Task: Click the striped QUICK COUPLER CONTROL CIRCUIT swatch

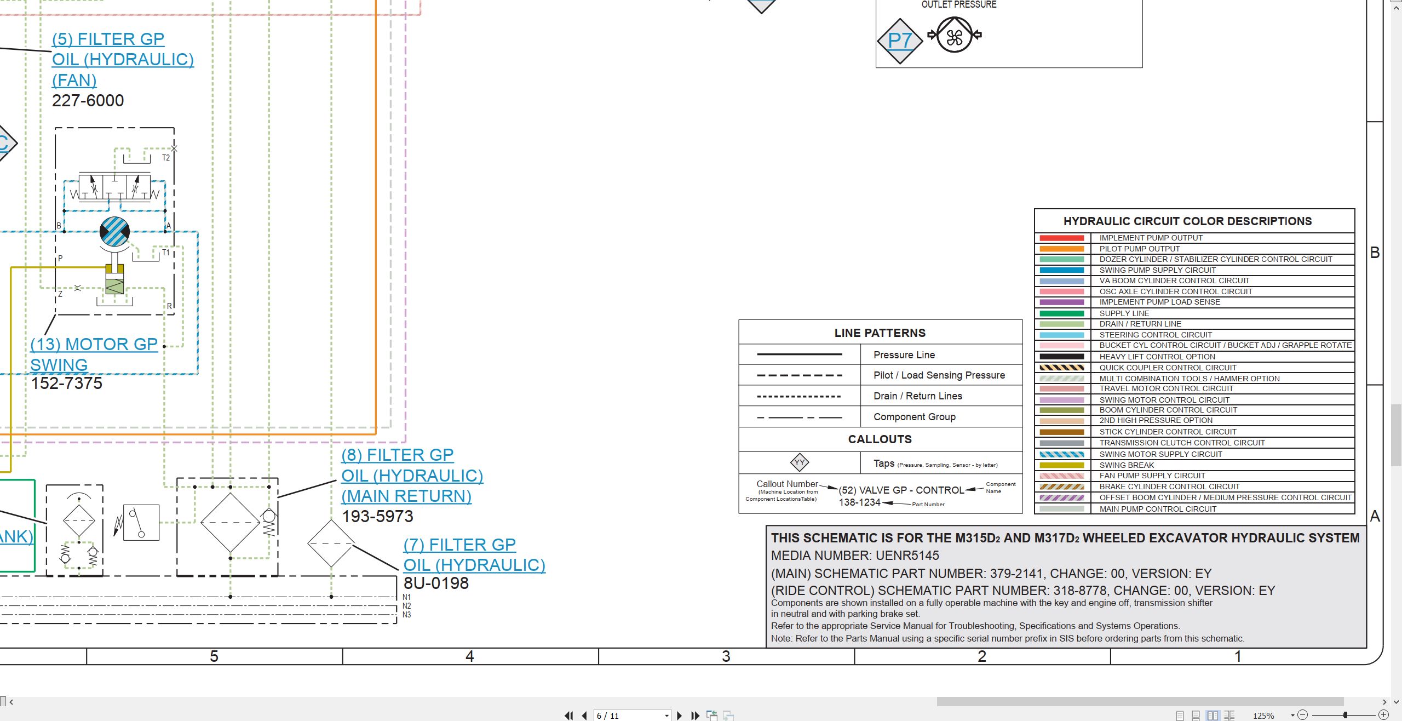Action: (1061, 368)
